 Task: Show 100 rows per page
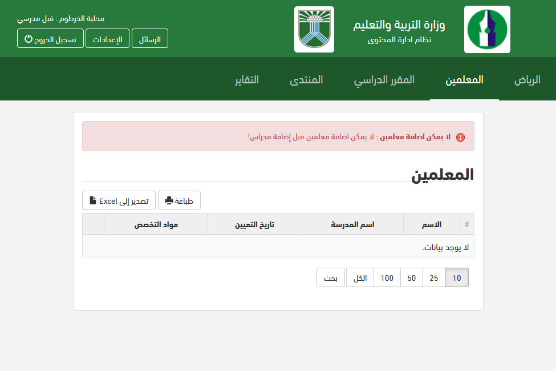tap(387, 277)
